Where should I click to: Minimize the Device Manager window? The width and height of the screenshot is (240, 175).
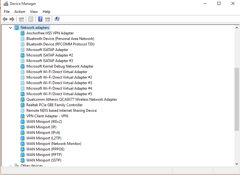tap(205, 3)
